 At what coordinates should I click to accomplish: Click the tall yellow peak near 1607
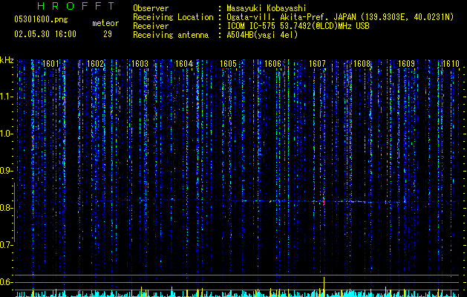point(324,287)
